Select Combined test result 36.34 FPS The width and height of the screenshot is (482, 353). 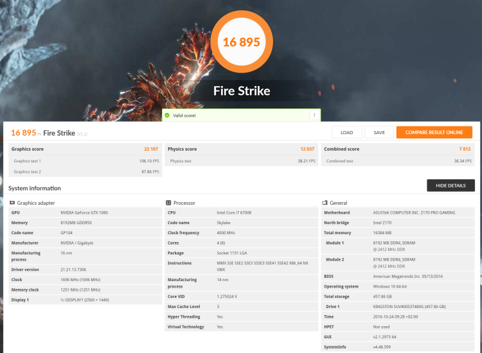tap(463, 161)
